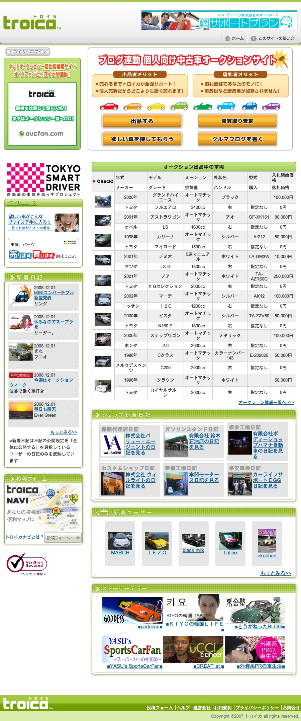This screenshot has width=301, height=721.
Task: Click the dark blue car icon in banner
Action: pyautogui.click(x=249, y=106)
